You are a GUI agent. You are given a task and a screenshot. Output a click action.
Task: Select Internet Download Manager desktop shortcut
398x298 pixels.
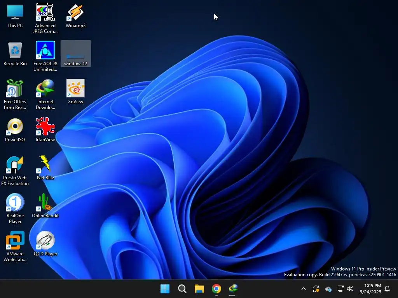tap(45, 94)
